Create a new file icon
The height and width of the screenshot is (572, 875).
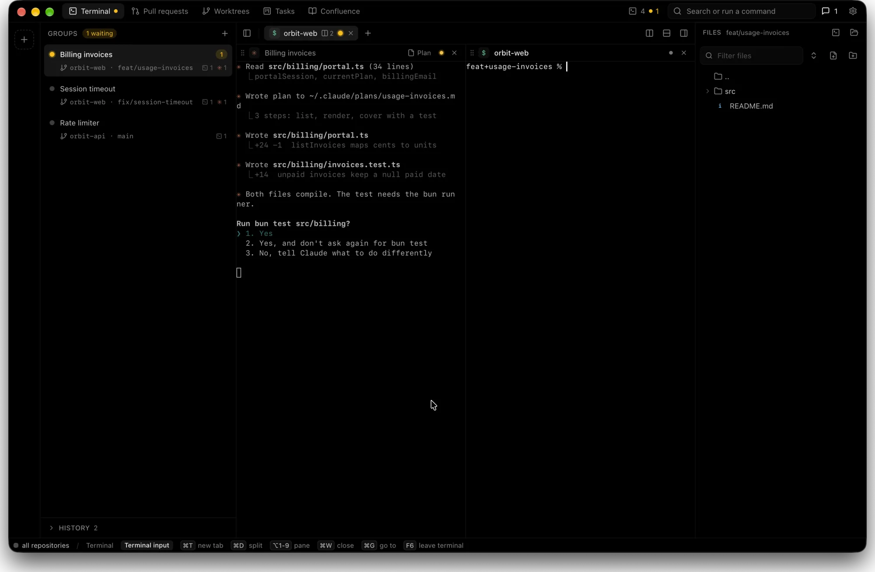pos(833,56)
